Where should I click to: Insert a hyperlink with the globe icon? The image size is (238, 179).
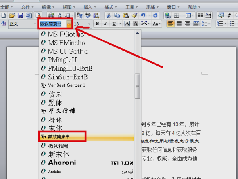pyautogui.click(x=168, y=15)
